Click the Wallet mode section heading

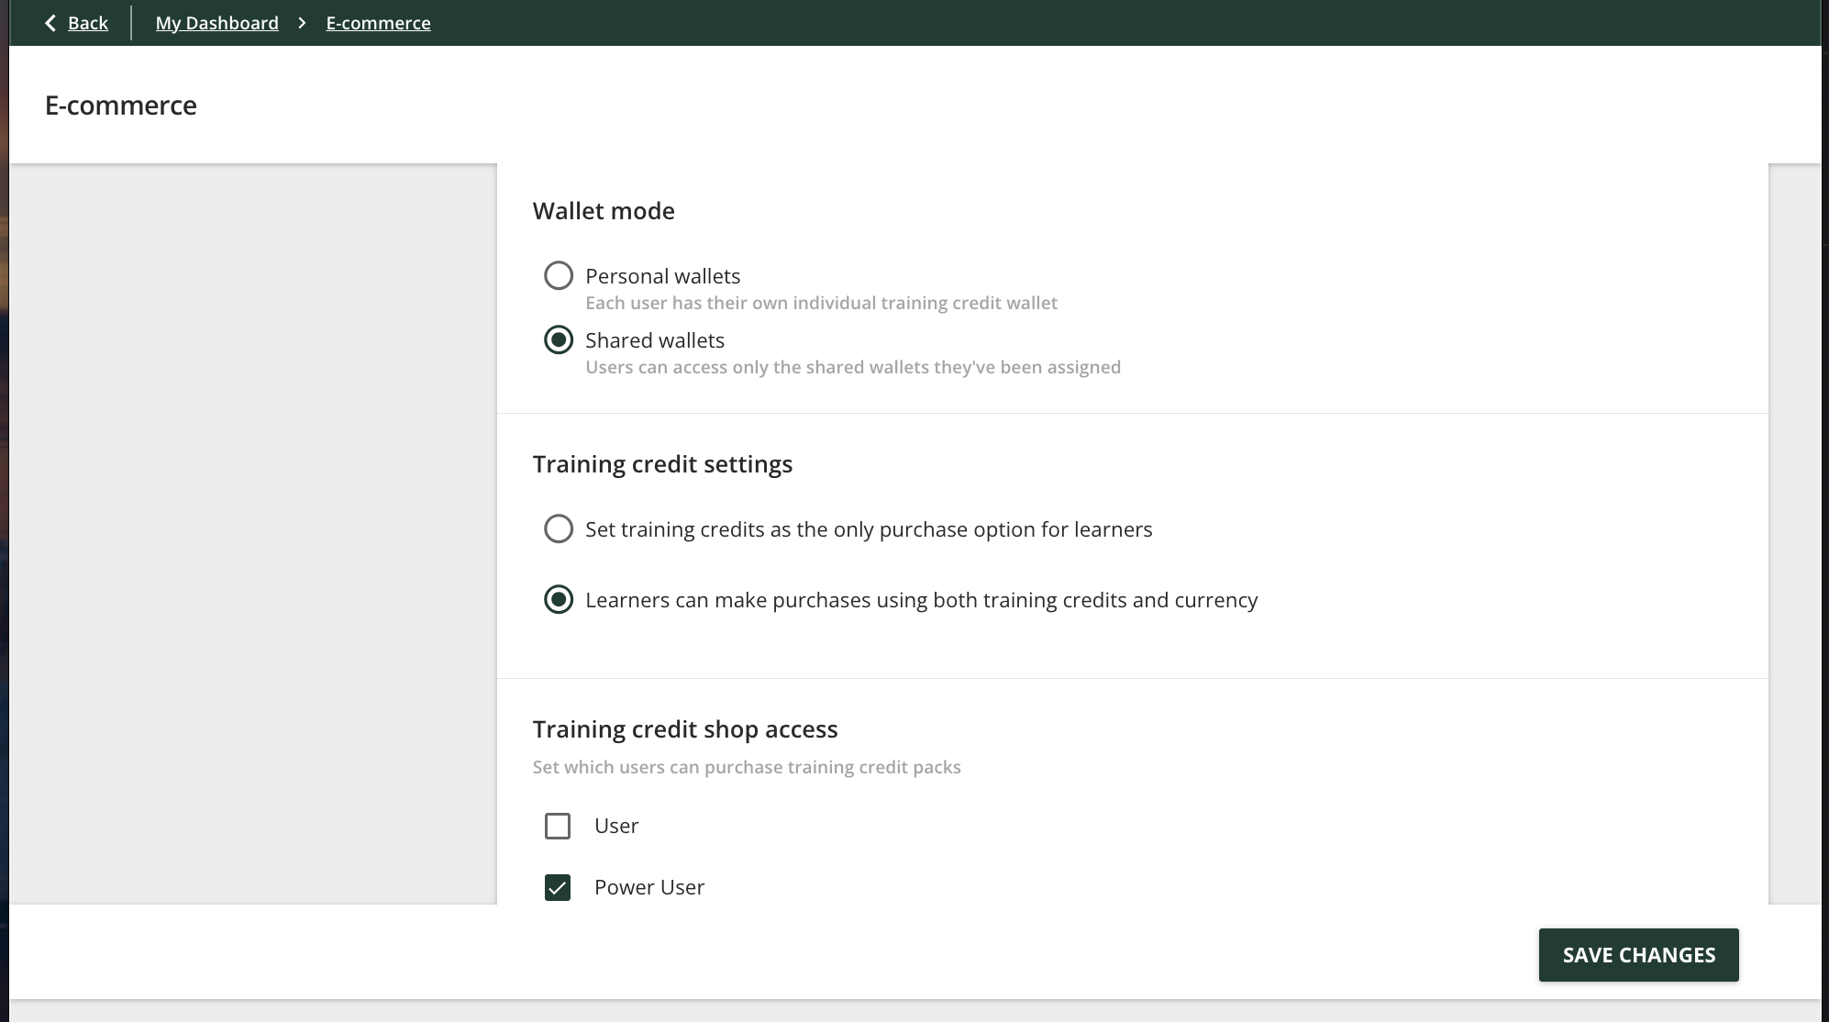click(604, 211)
